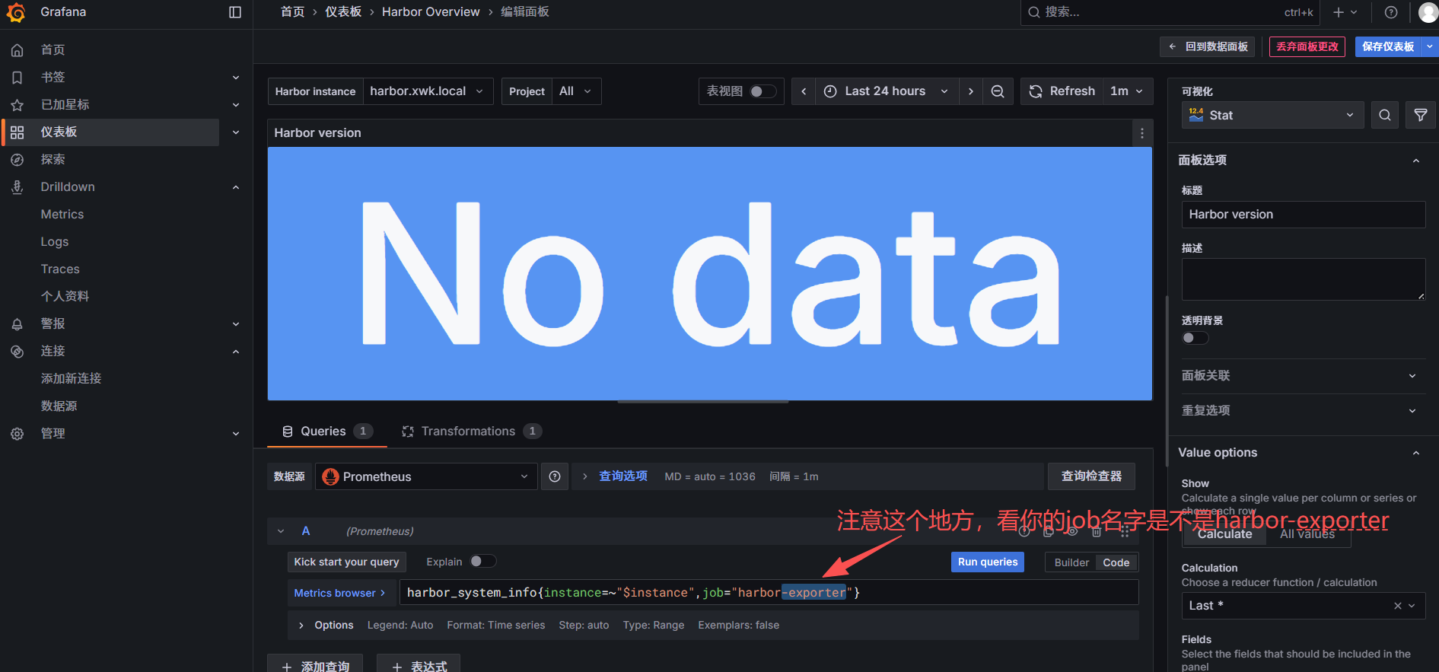Duplicate query A copy icon
This screenshot has width=1439, height=672.
click(1049, 531)
